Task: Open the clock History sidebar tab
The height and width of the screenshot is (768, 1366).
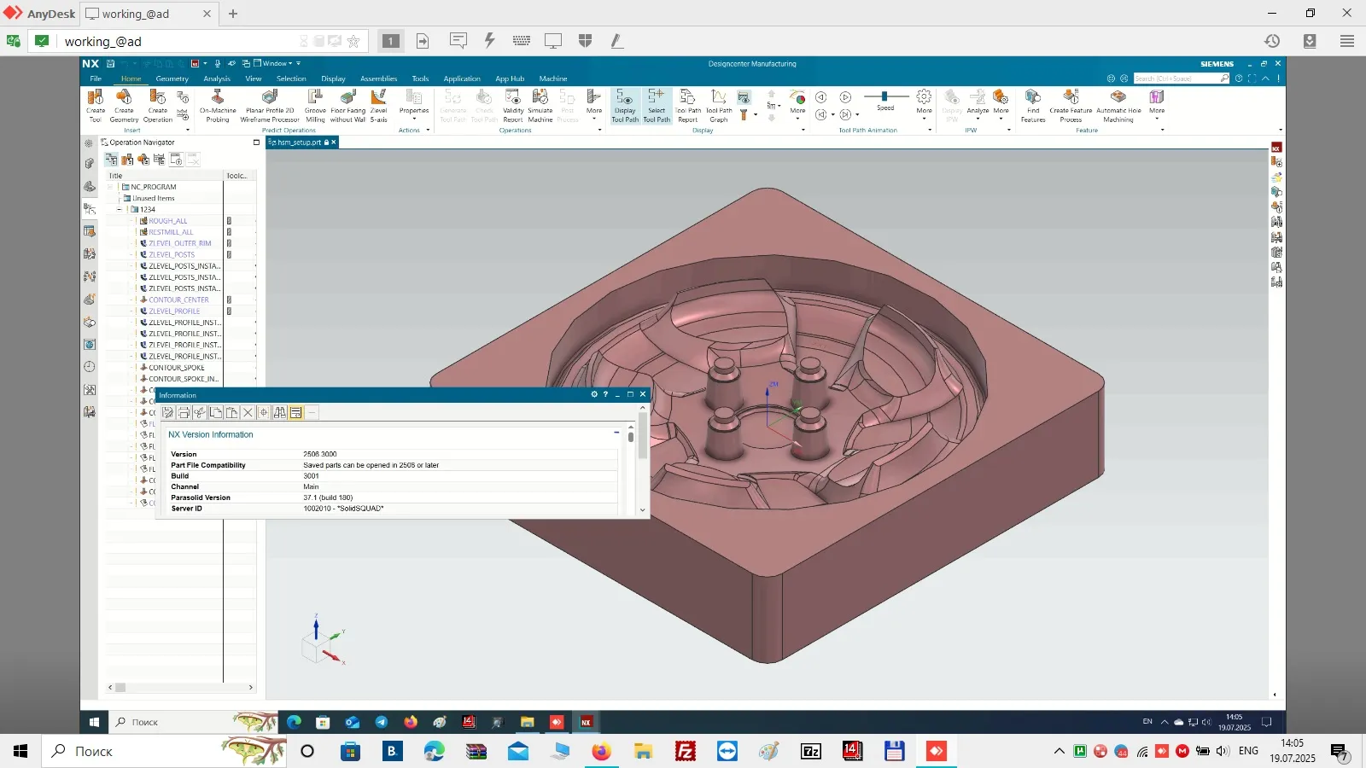Action: [90, 367]
